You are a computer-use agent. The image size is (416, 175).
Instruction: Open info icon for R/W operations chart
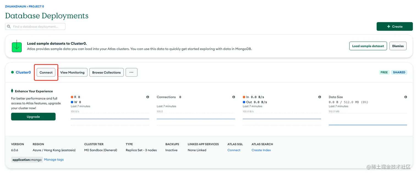pyautogui.click(x=148, y=97)
